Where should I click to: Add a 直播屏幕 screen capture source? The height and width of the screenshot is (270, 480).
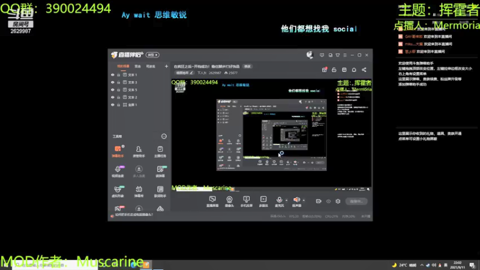(212, 202)
